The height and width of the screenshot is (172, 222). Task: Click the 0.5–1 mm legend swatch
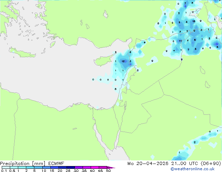(14, 167)
